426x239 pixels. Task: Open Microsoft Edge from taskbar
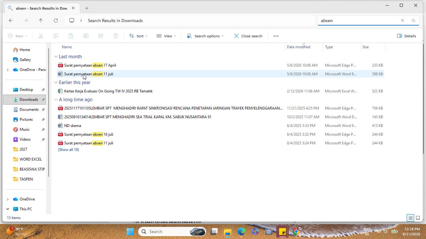(x=241, y=232)
